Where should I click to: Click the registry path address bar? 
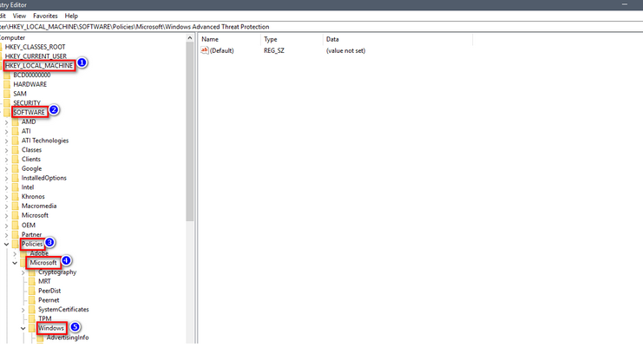tap(321, 27)
